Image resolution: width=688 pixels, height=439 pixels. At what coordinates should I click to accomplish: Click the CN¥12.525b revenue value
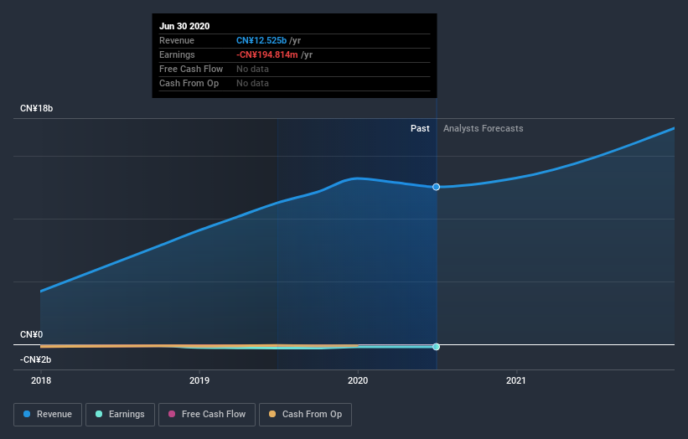tap(261, 40)
